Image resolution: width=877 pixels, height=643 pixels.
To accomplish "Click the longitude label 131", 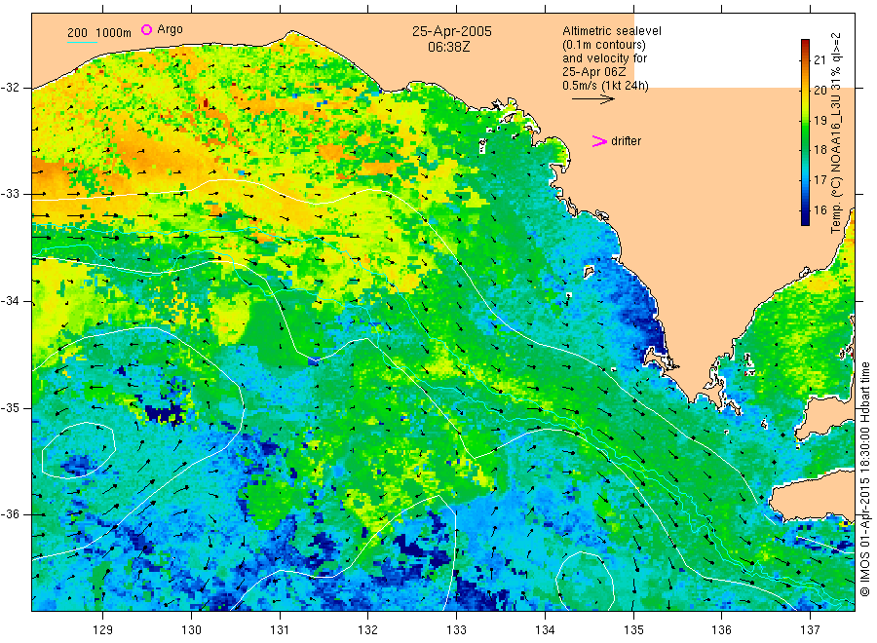I will [280, 630].
